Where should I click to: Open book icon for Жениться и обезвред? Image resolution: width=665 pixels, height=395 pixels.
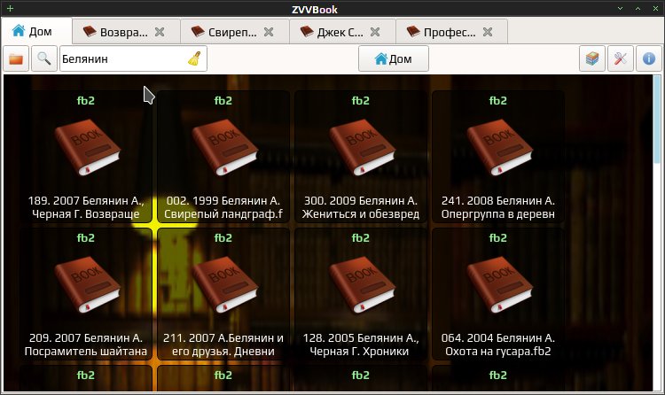coord(362,148)
